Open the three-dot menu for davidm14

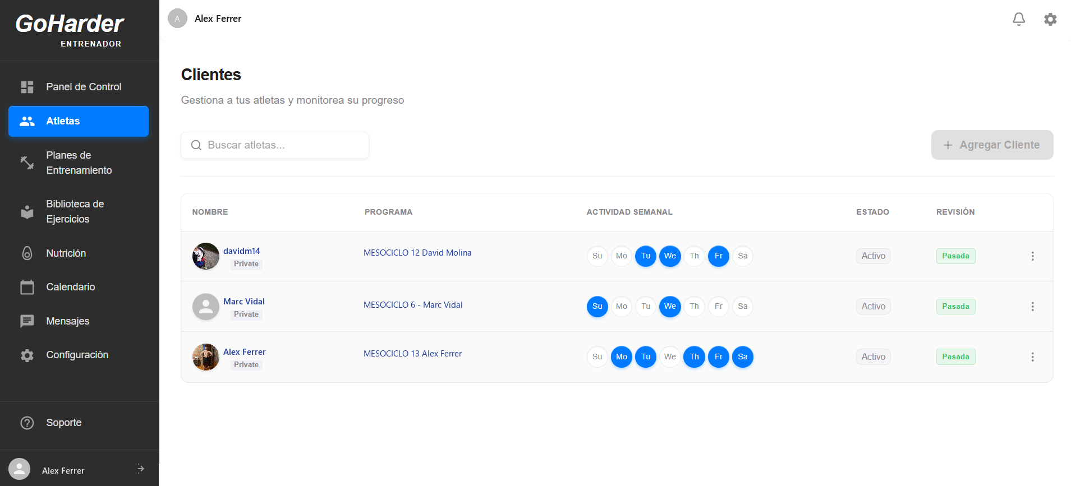coord(1032,256)
